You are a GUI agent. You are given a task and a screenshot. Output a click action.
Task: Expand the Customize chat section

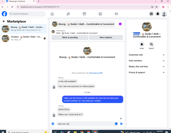147,55
